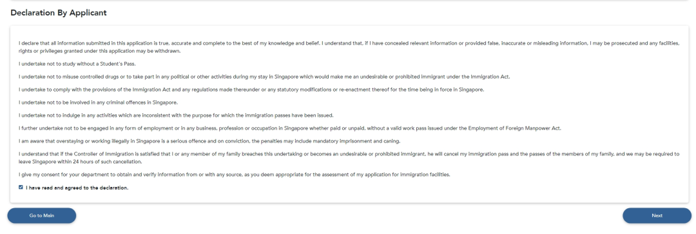The image size is (696, 234).
Task: Untick the declaration agreement checkbox
Action: click(21, 188)
